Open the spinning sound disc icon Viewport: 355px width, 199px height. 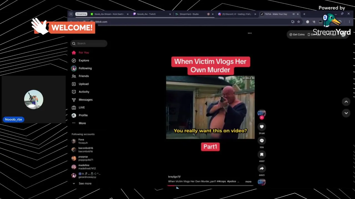[262, 182]
